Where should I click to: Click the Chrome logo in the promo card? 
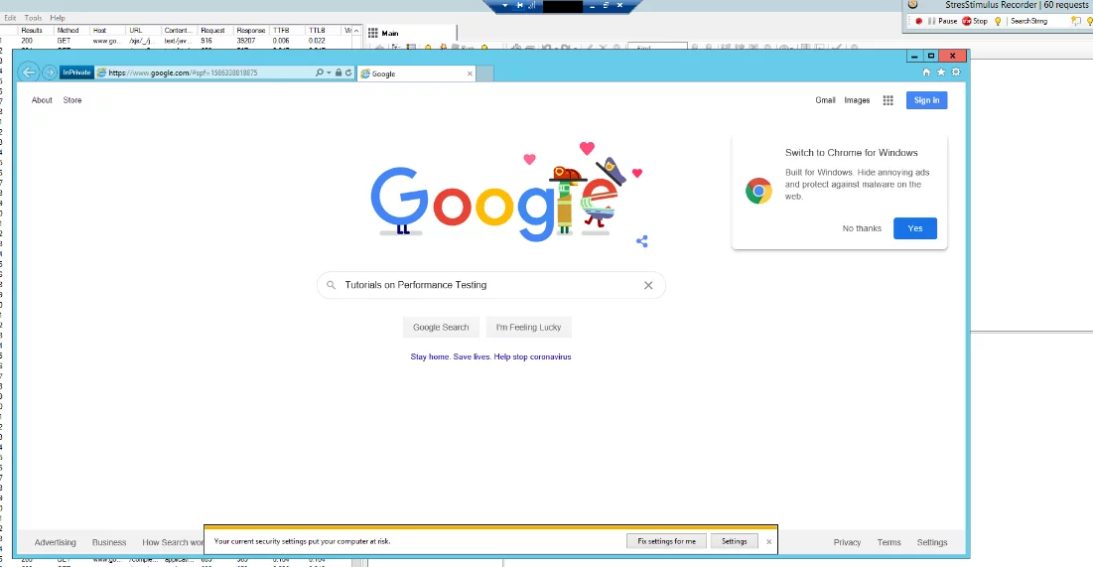(758, 191)
